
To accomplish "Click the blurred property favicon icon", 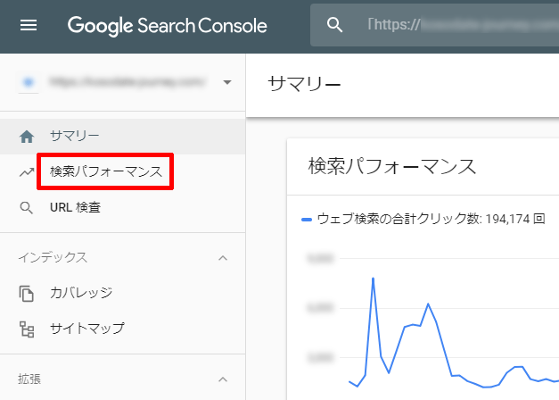I will (x=29, y=82).
